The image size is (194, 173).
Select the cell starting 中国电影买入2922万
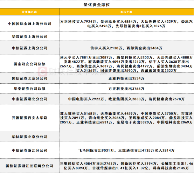tap(126, 99)
